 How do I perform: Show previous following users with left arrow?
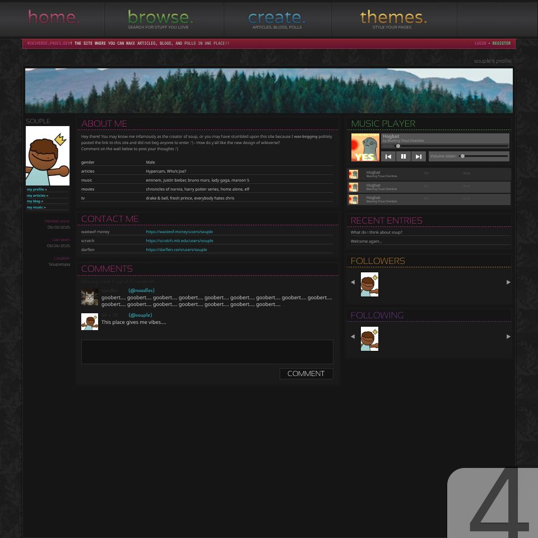353,337
